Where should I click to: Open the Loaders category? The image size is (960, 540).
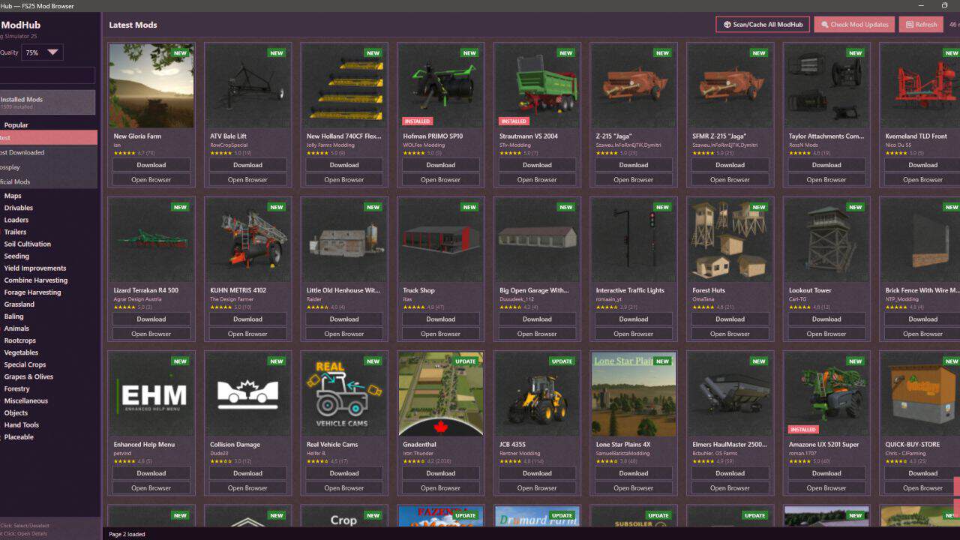(16, 220)
